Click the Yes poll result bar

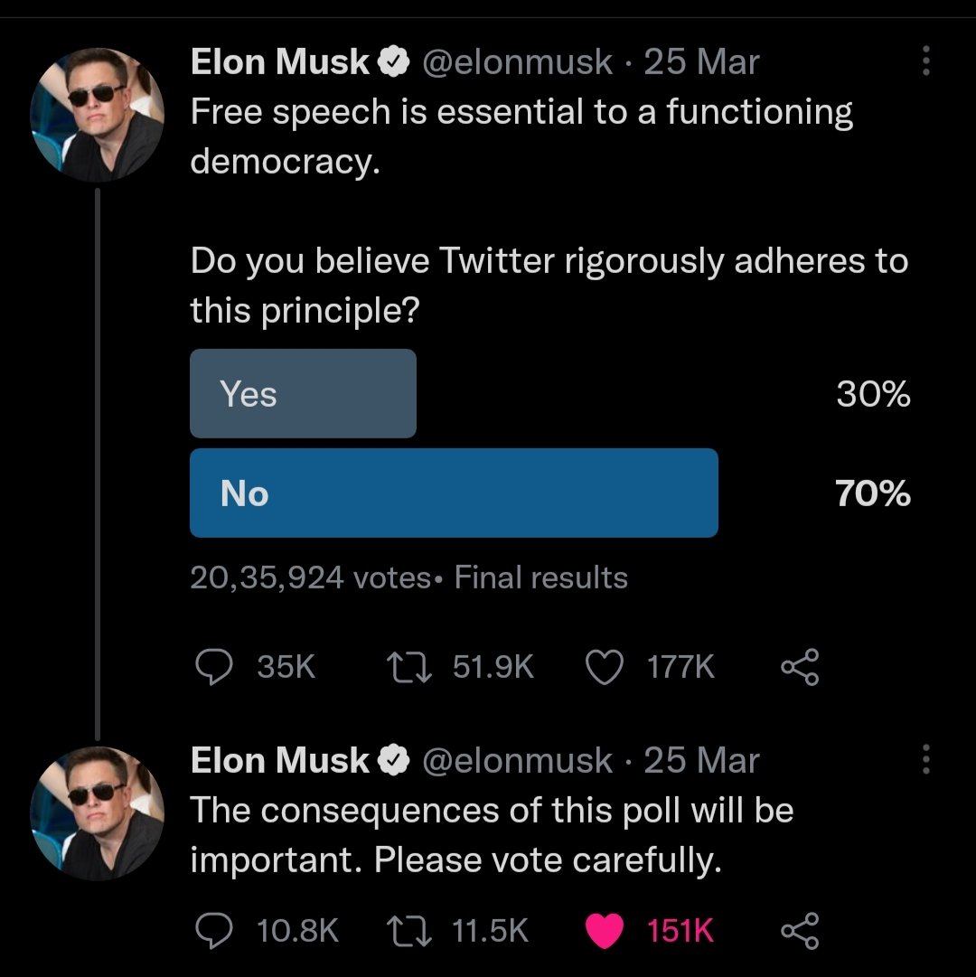[303, 393]
